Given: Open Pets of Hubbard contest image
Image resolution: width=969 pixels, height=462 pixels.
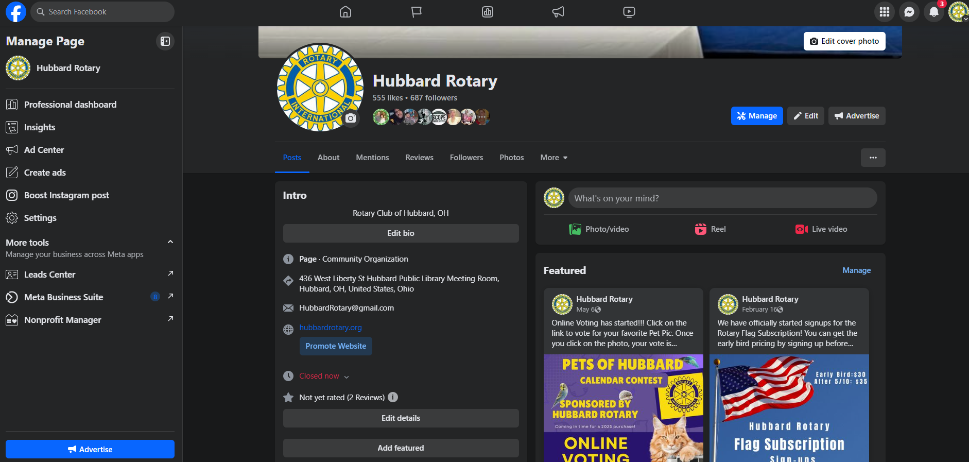Looking at the screenshot, I should [x=623, y=408].
